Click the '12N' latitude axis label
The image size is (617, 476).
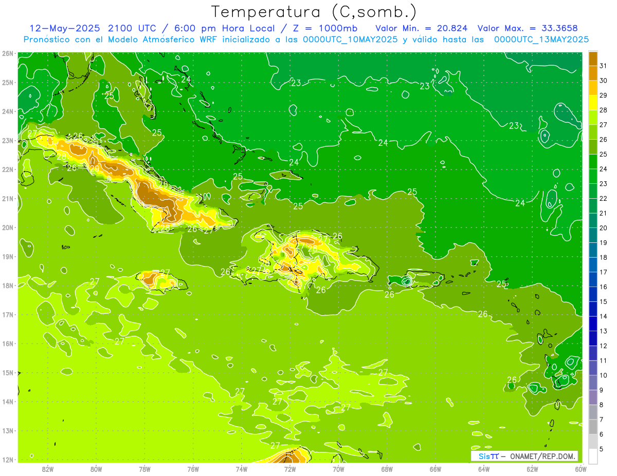pyautogui.click(x=8, y=460)
